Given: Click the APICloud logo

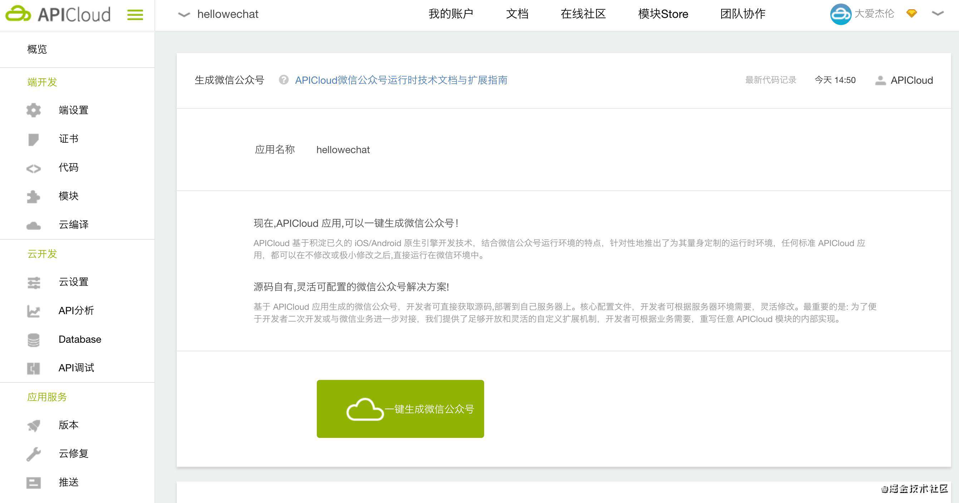Looking at the screenshot, I should (x=58, y=15).
